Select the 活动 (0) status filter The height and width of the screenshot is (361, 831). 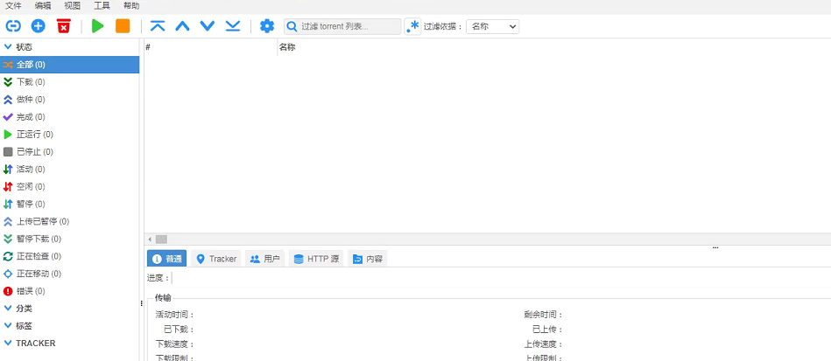coord(69,170)
